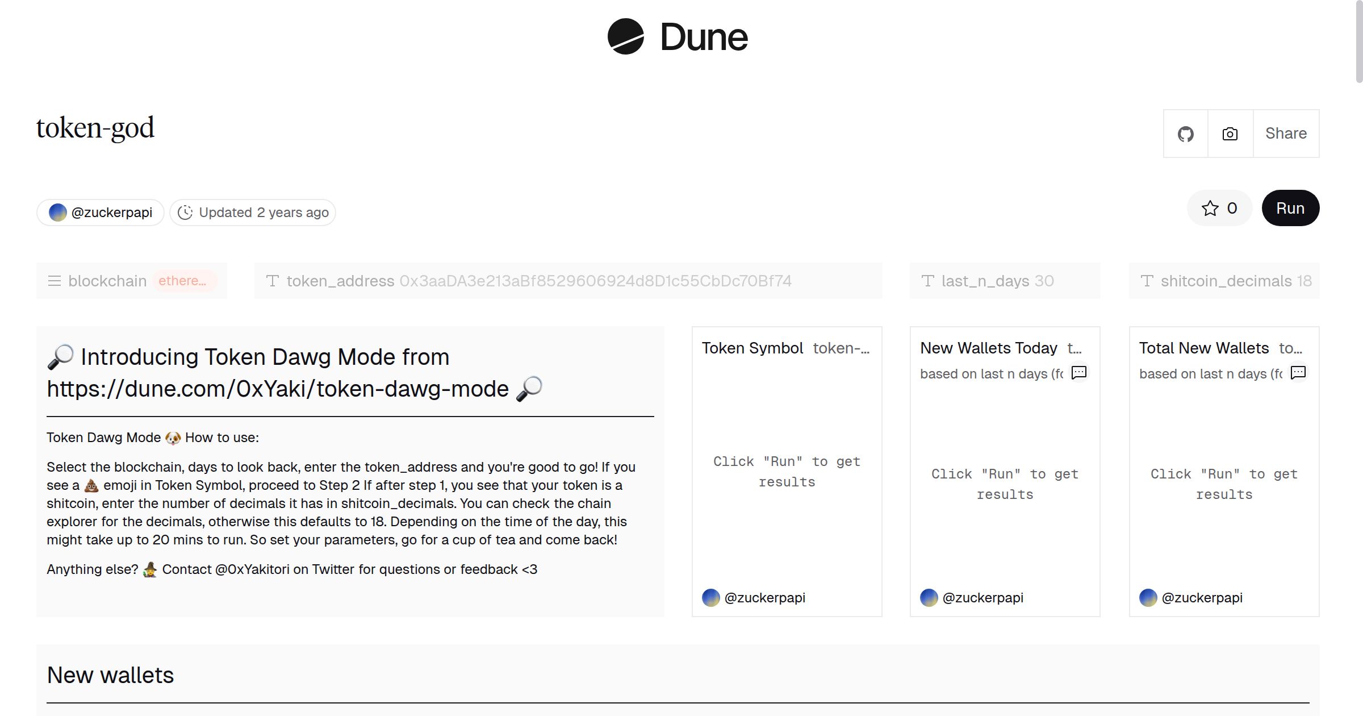Viewport: 1363px width, 716px height.
Task: Click zuckerpapi avatar in Token Symbol card
Action: coord(711,598)
